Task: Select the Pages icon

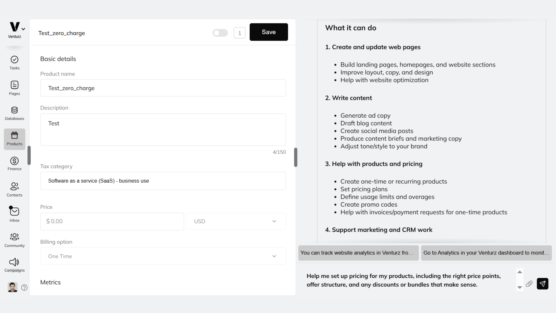Action: (x=14, y=88)
